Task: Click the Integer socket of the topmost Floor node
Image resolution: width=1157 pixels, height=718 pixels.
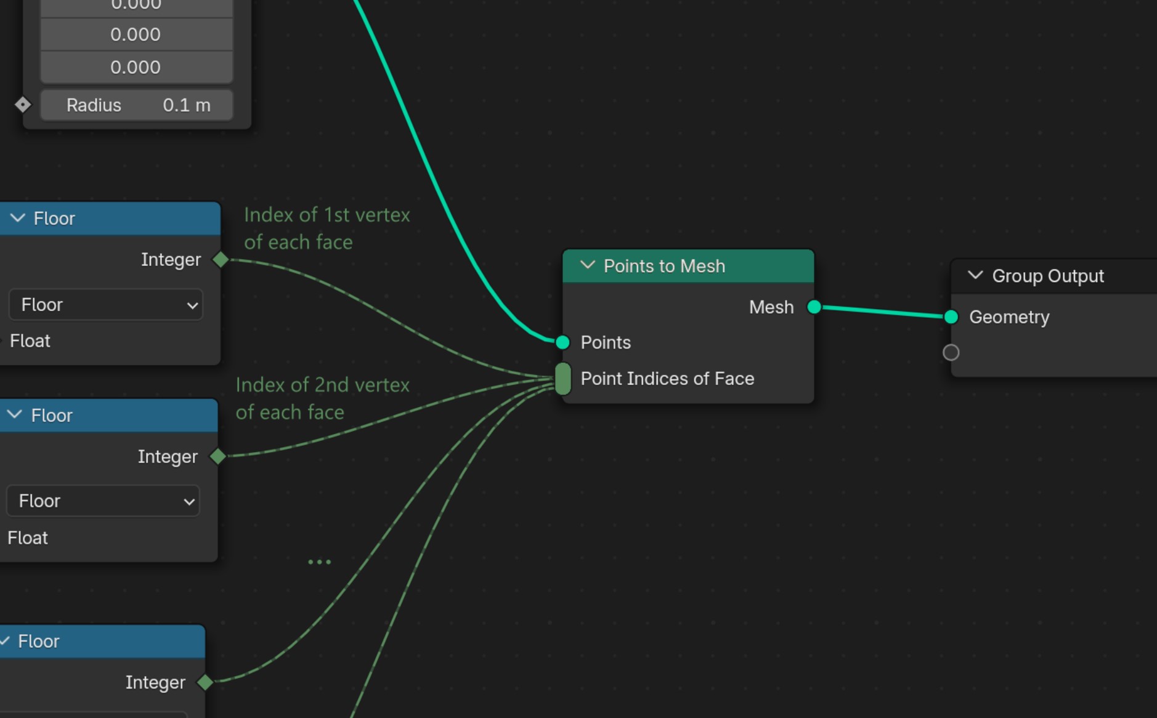Action: [221, 260]
